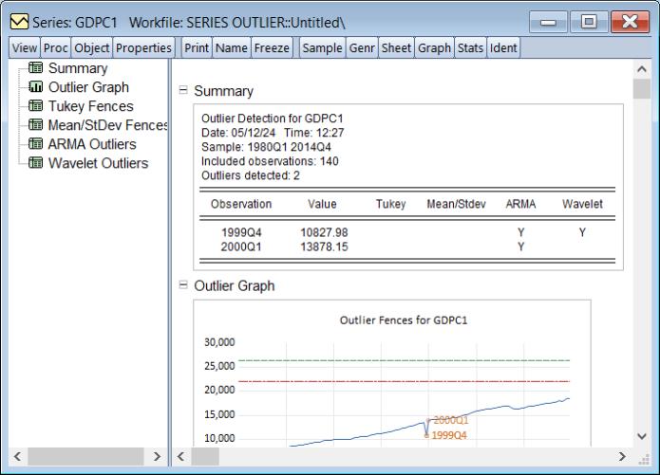Click the Freeze button
Viewport: 660px width, 475px height.
[272, 47]
